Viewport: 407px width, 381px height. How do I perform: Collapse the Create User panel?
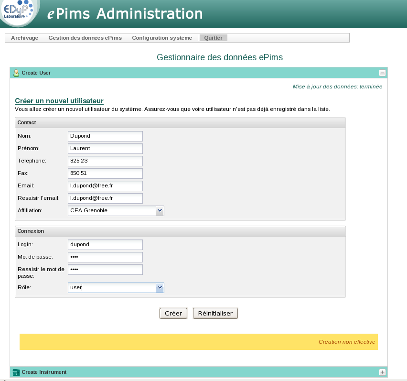coord(382,73)
